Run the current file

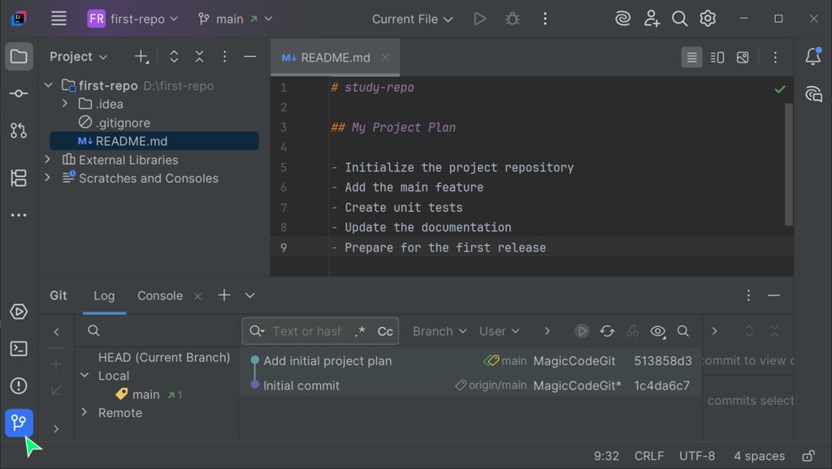tap(479, 19)
